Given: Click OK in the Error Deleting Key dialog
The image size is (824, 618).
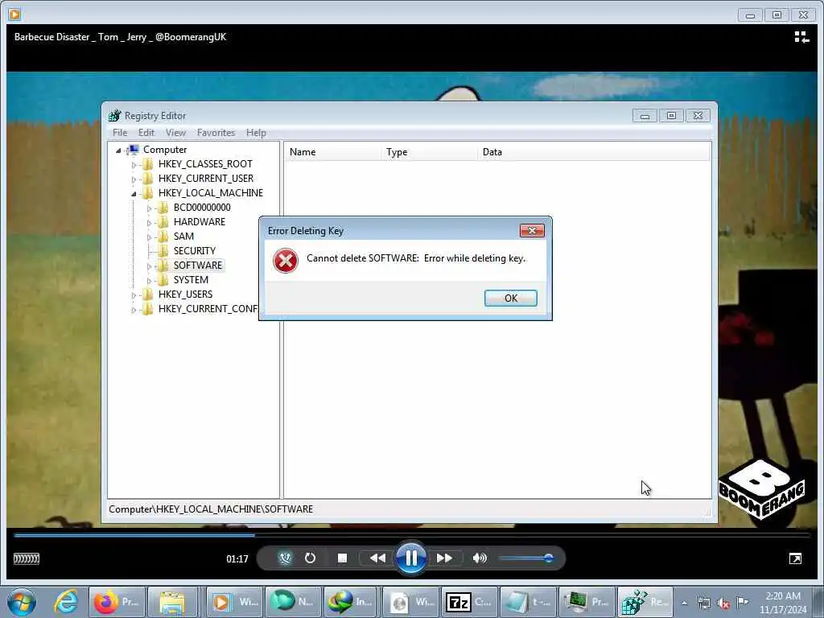Looking at the screenshot, I should pyautogui.click(x=510, y=298).
